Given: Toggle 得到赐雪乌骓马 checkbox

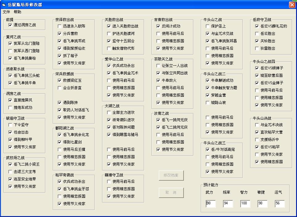Looking at the screenshot, I should [109, 135].
